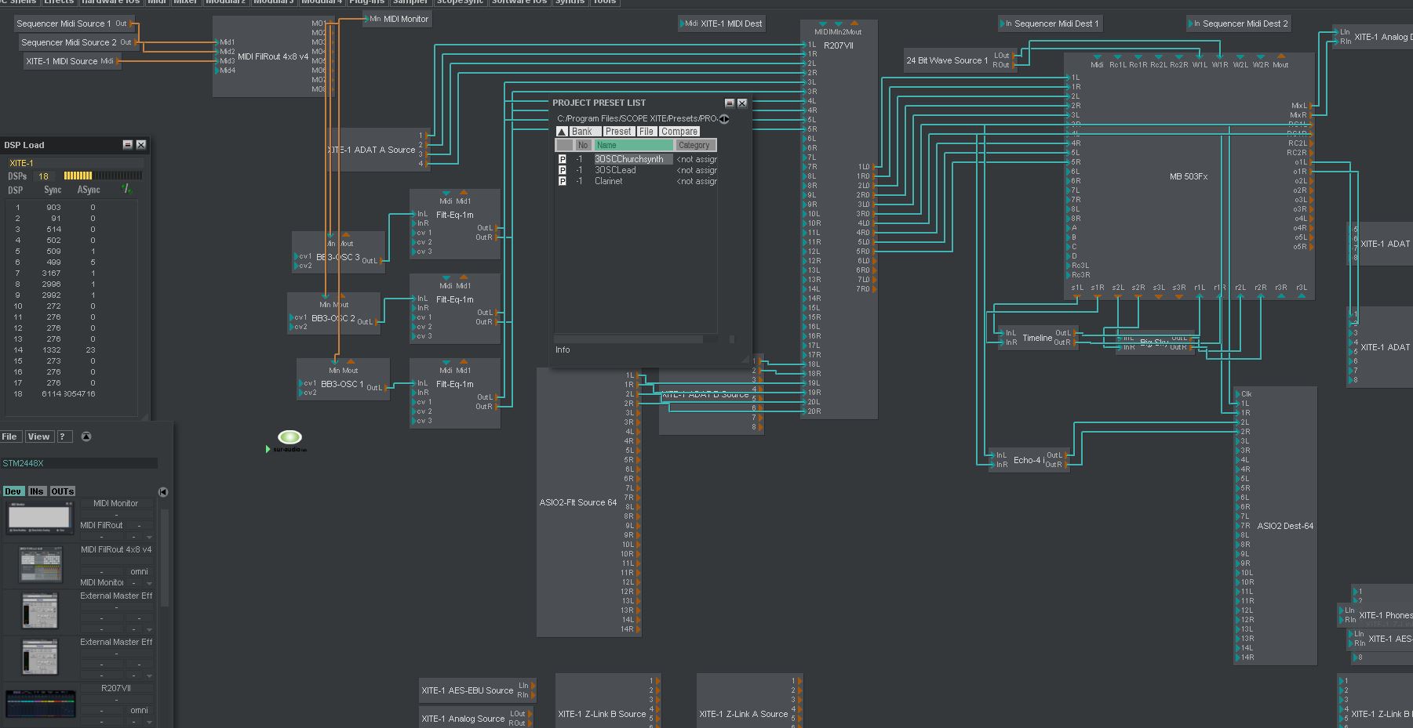Click the round icon next to the help button
Viewport: 1413px width, 728px height.
click(x=86, y=436)
